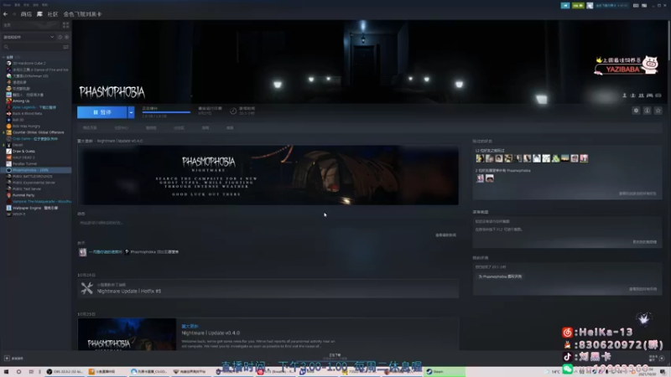Collapse the 全部 games category

(x=4, y=57)
